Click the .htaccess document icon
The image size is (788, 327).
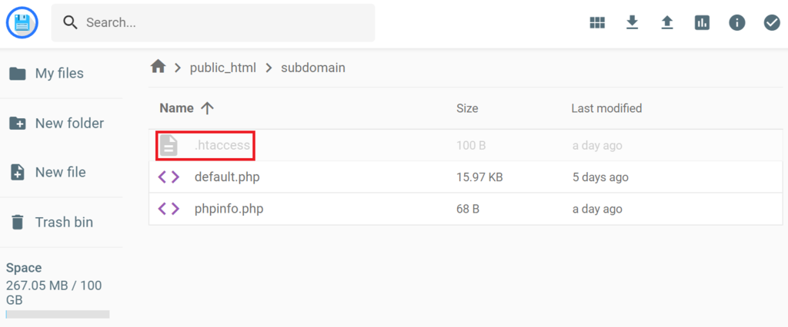(x=169, y=146)
